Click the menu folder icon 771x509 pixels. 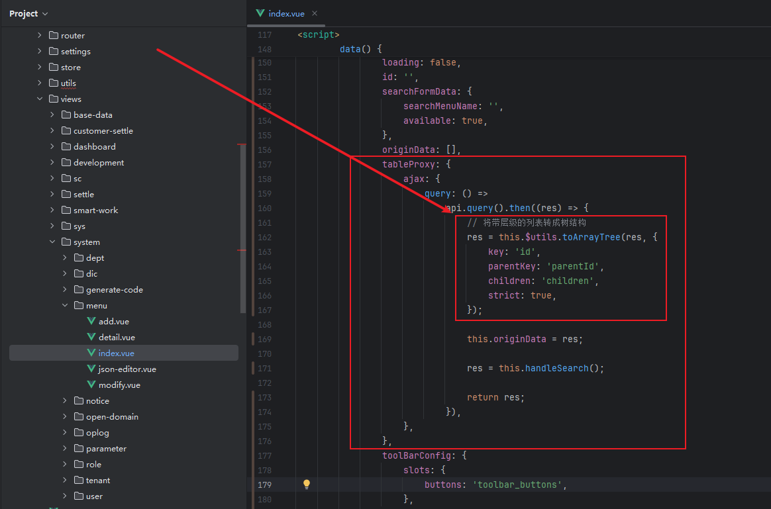[79, 306]
